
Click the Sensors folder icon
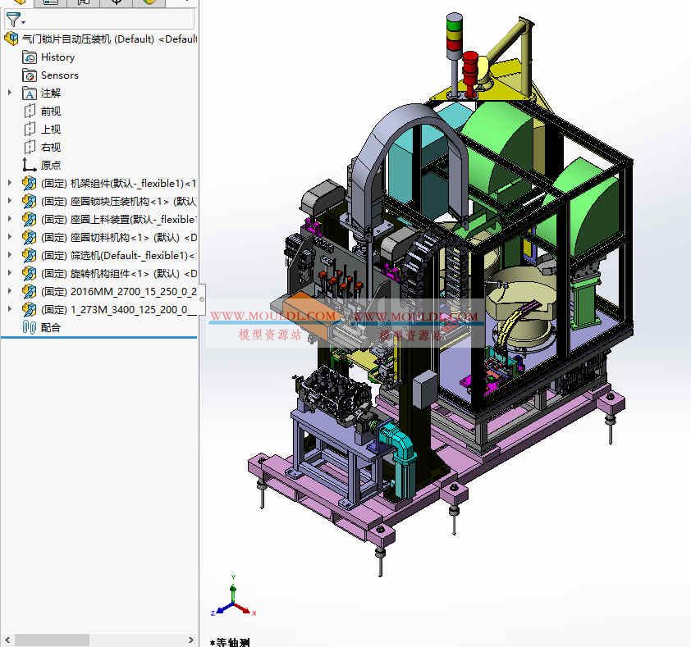28,75
